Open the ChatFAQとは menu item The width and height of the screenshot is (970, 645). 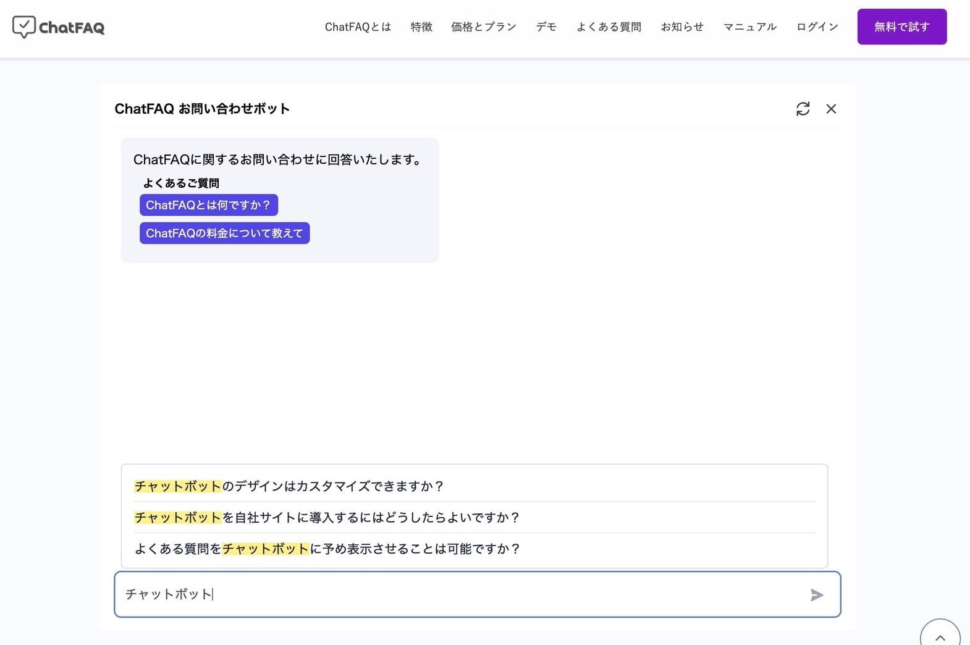(x=358, y=27)
